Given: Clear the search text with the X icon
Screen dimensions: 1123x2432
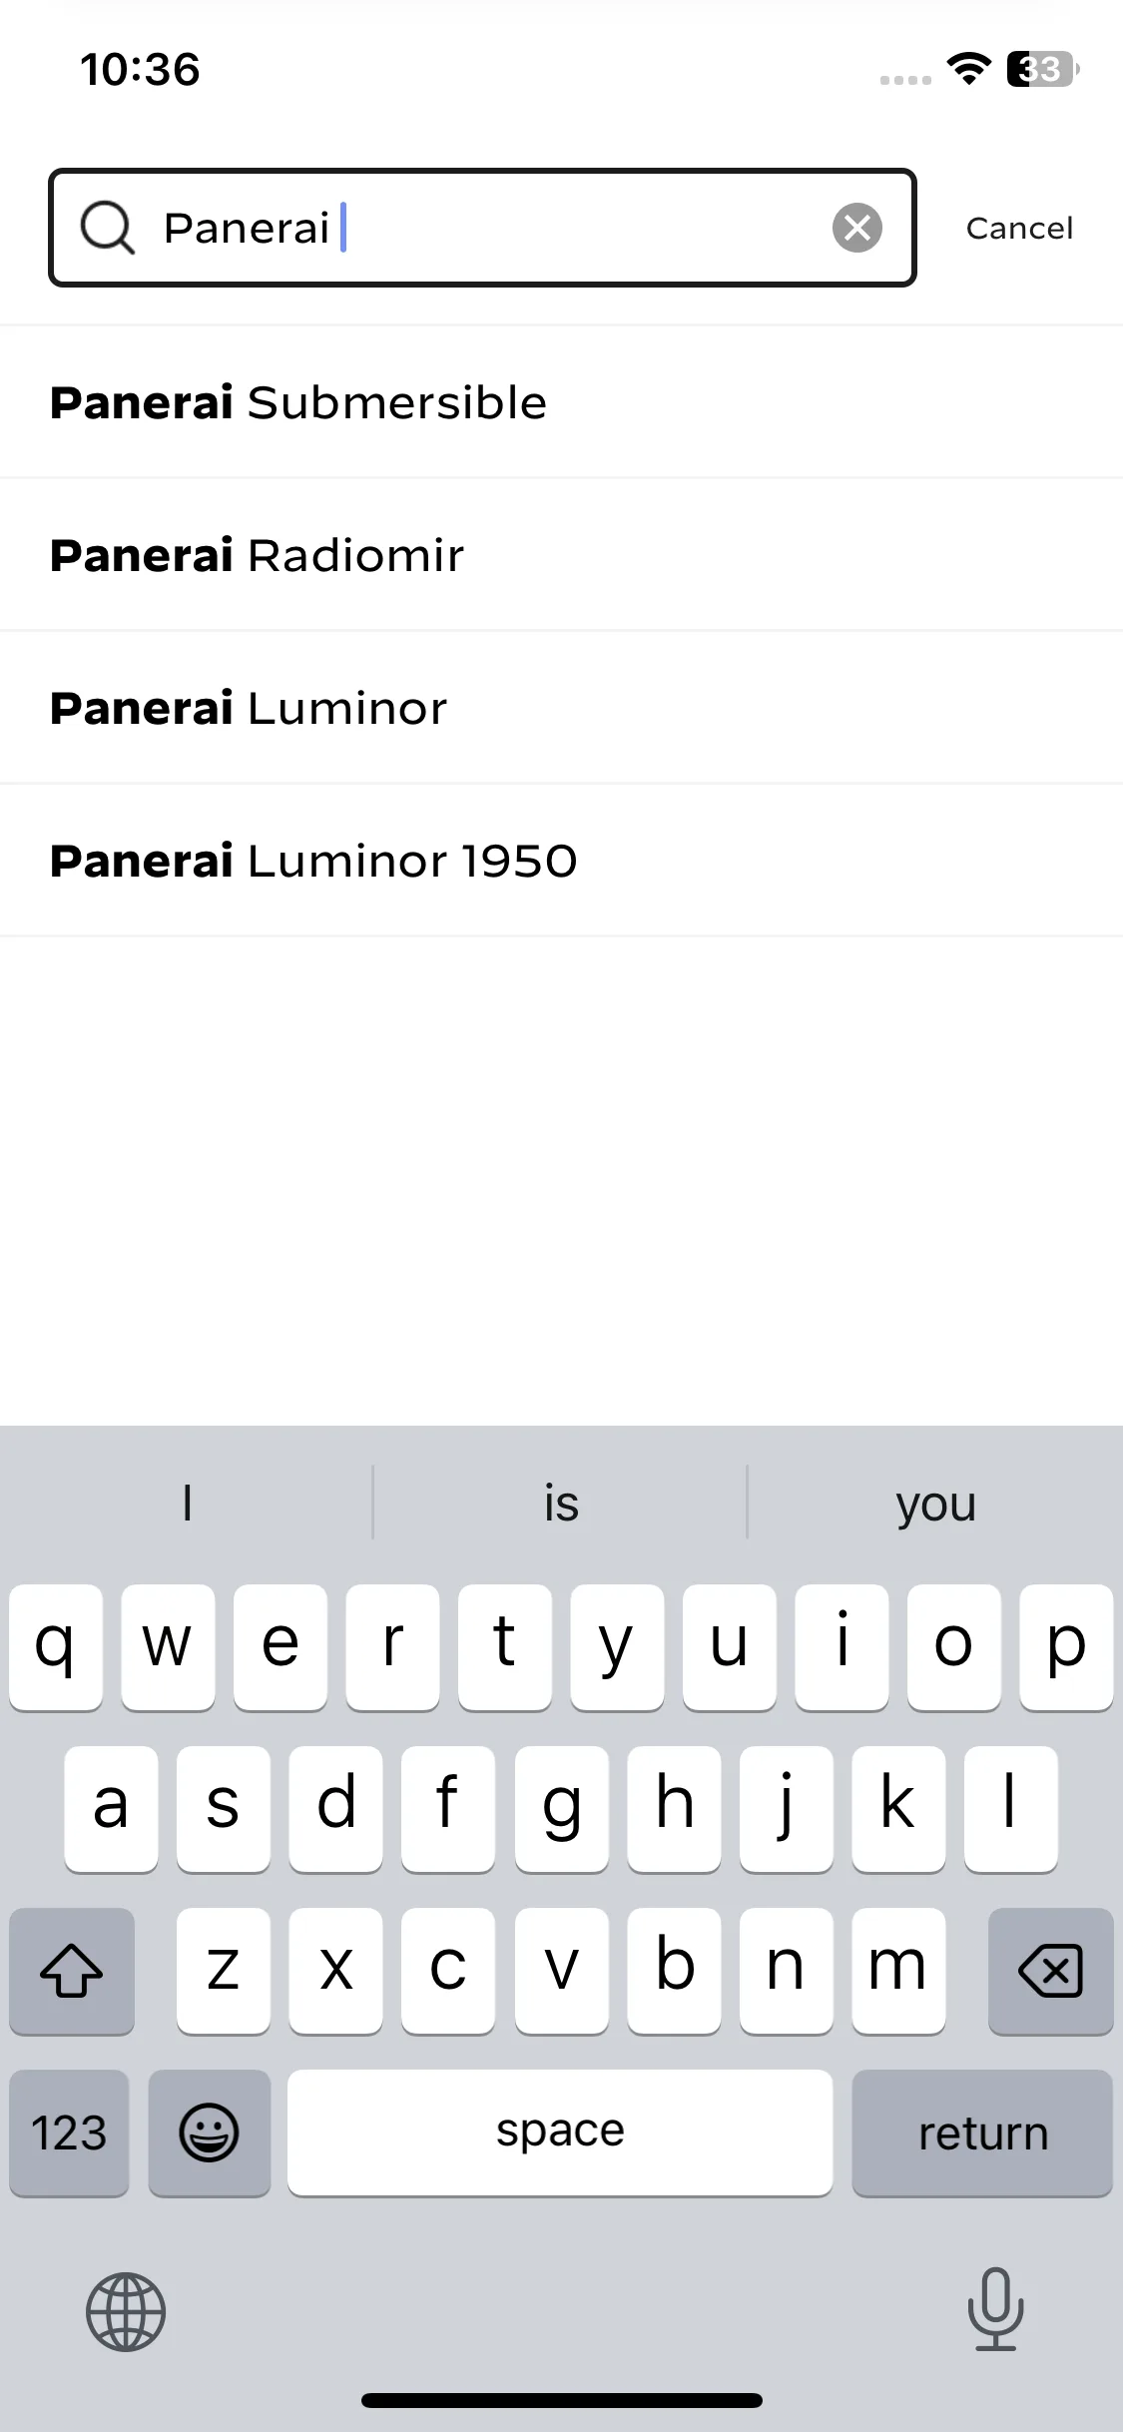Looking at the screenshot, I should click(857, 228).
